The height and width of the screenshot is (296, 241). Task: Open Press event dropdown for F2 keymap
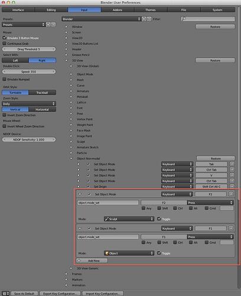pos(210,202)
